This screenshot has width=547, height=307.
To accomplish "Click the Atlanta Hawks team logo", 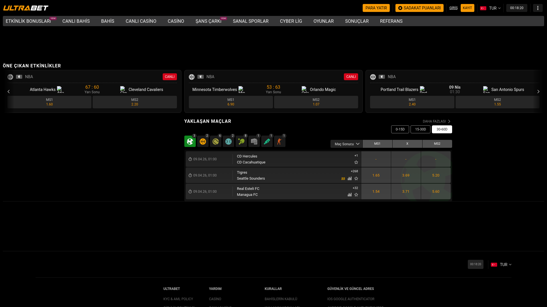I will (x=60, y=90).
